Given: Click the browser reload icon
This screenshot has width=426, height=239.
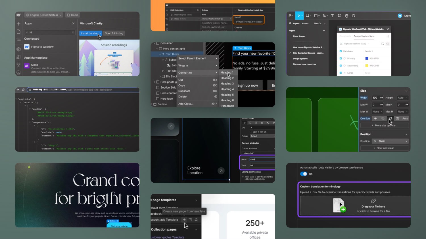Looking at the screenshot, I should [x=23, y=90].
